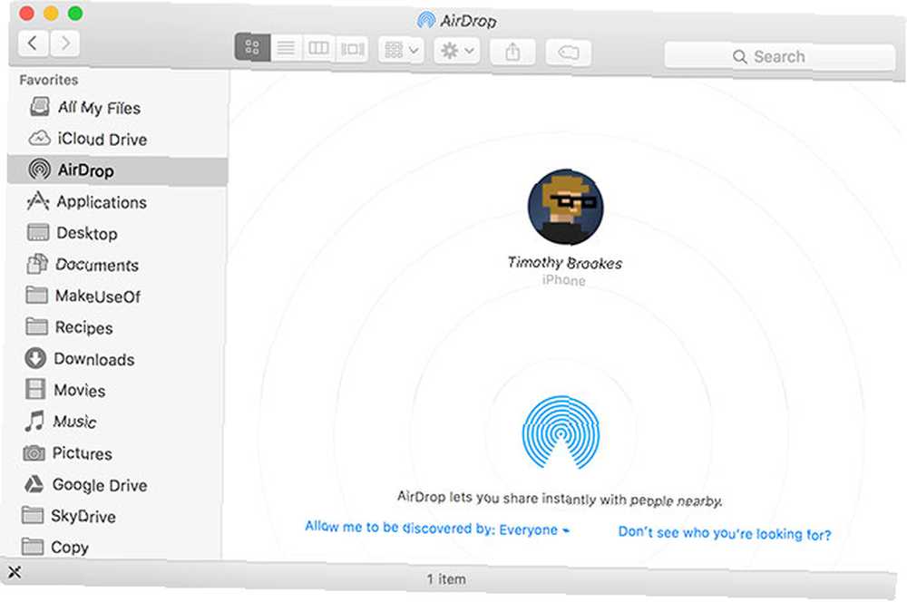Open 'Allow me to be discovered by' dropdown

tap(437, 528)
